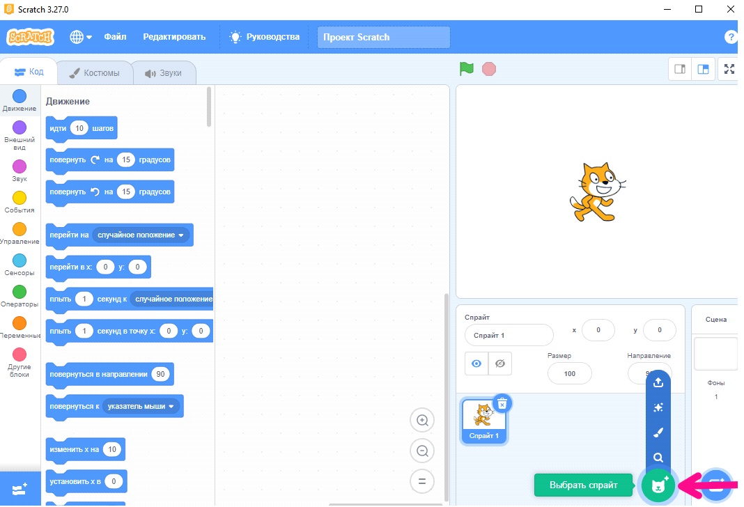Click the cat sprite on the stage
Viewport: 744px width, 507px height.
point(597,192)
